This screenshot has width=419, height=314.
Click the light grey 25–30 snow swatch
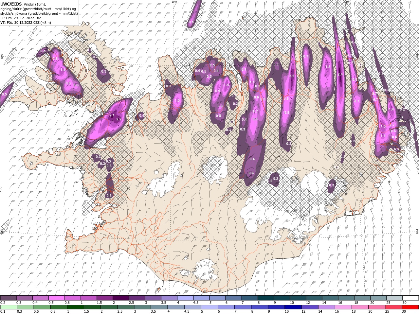394,298
